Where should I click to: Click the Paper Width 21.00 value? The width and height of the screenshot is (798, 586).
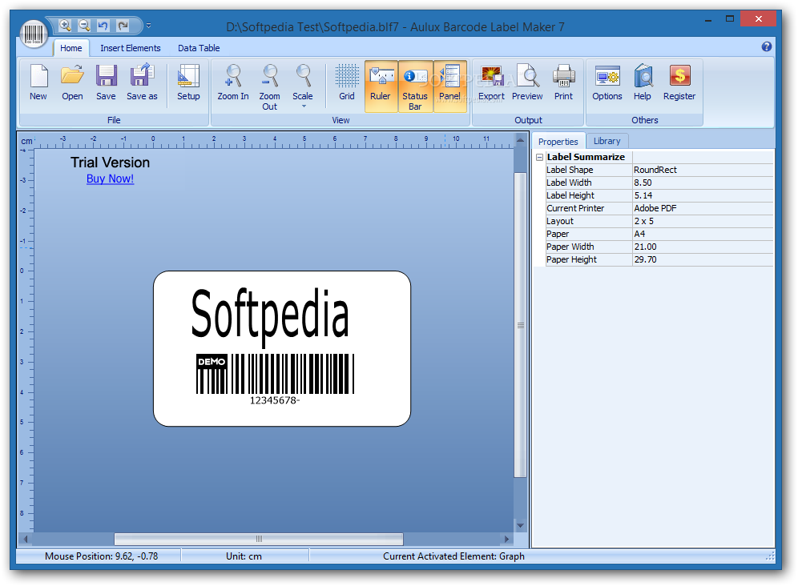coord(703,247)
